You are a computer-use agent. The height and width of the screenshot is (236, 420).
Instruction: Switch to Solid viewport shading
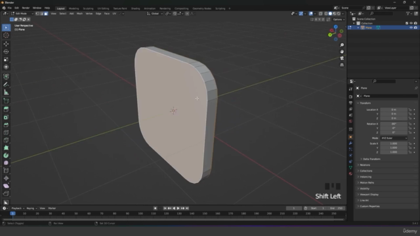[330, 14]
